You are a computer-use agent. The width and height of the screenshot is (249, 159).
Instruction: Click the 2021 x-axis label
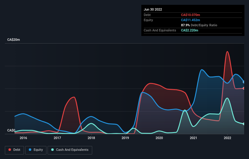[x=193, y=138]
